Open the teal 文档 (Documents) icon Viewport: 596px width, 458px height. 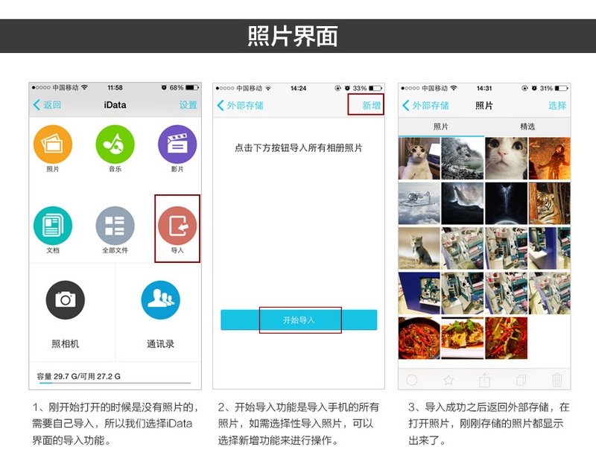pos(53,226)
